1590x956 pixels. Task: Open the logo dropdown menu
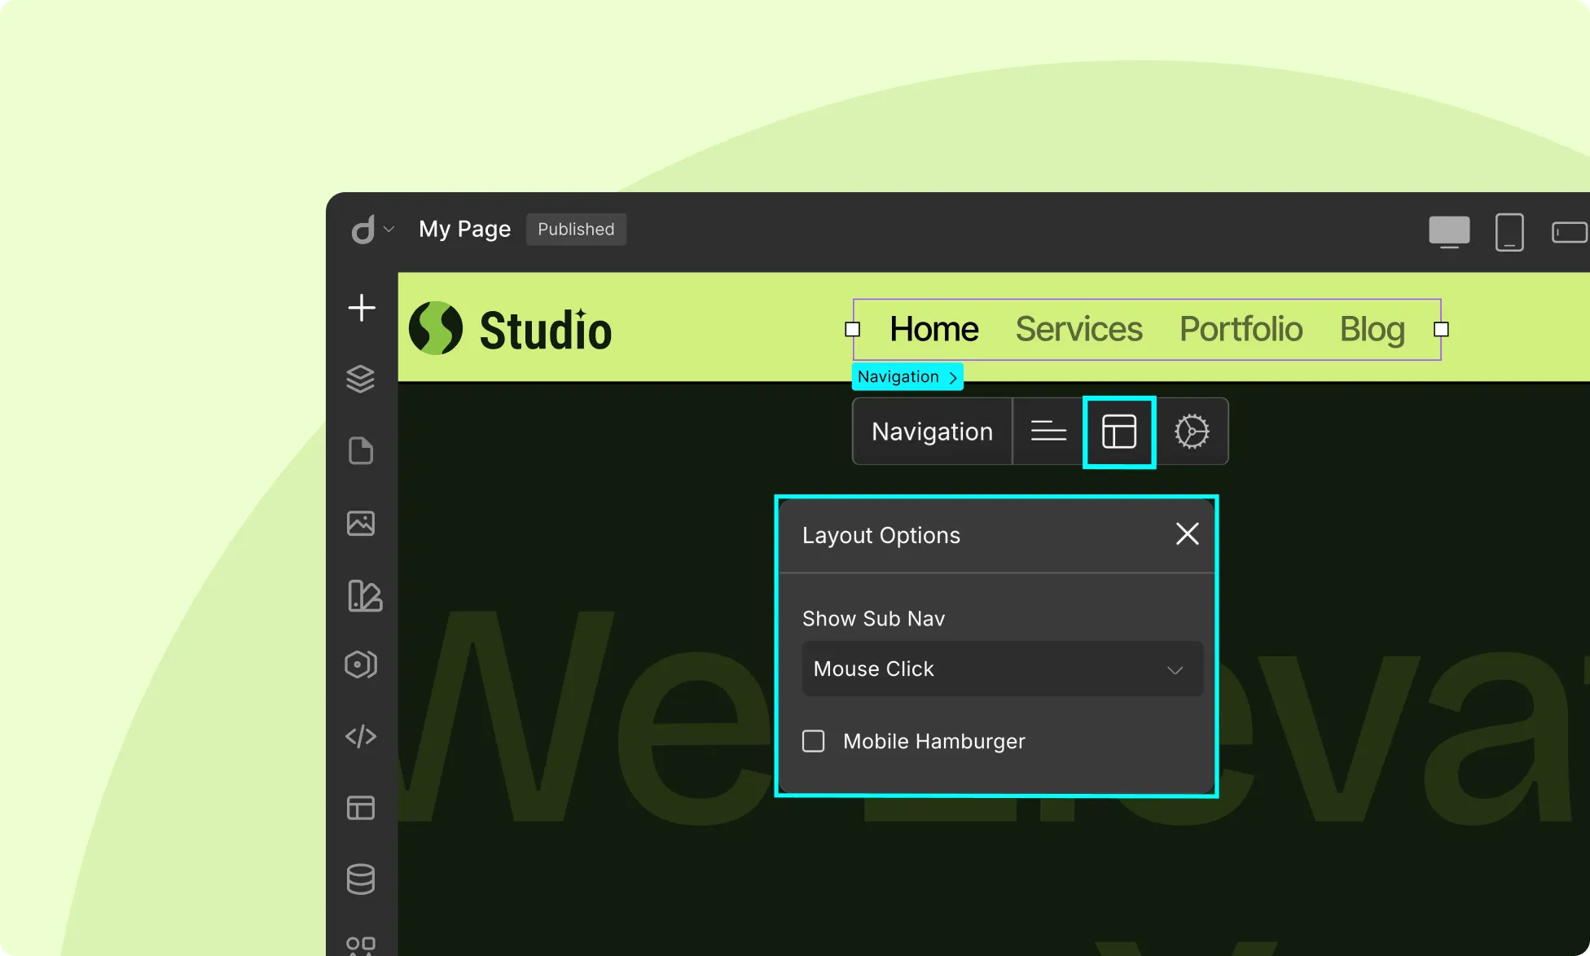tap(372, 230)
